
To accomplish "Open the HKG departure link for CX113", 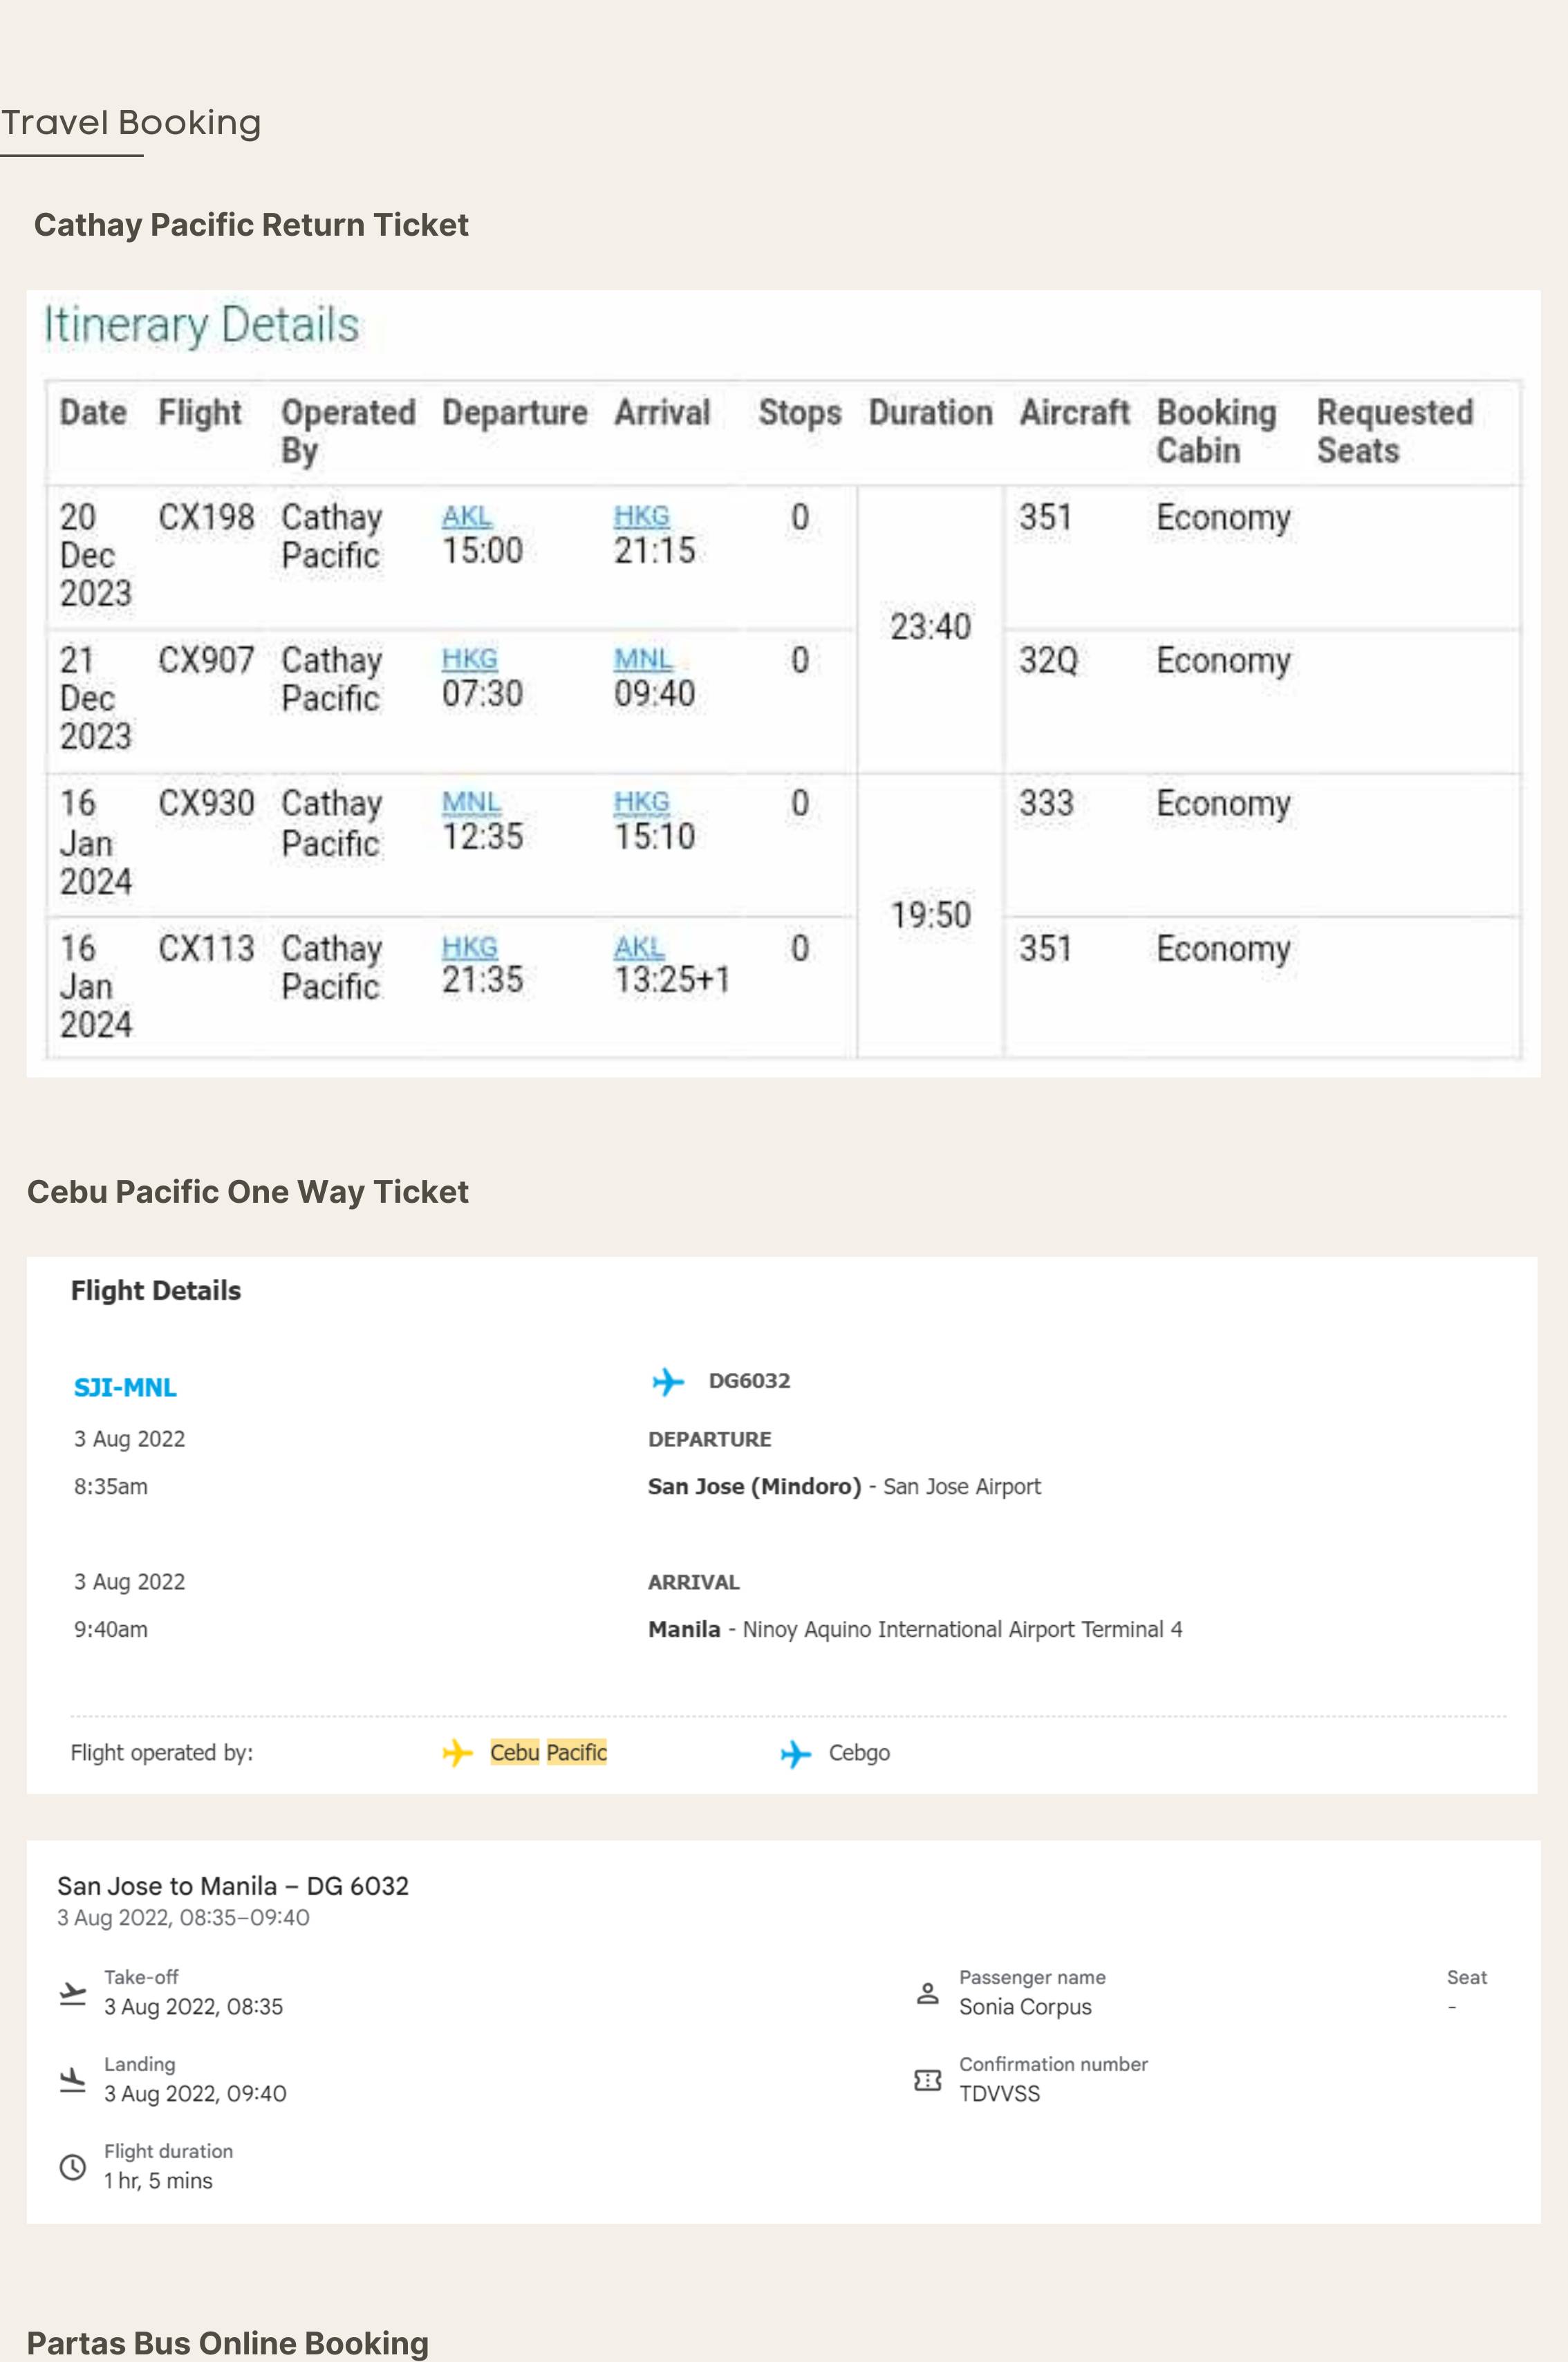I will point(469,946).
